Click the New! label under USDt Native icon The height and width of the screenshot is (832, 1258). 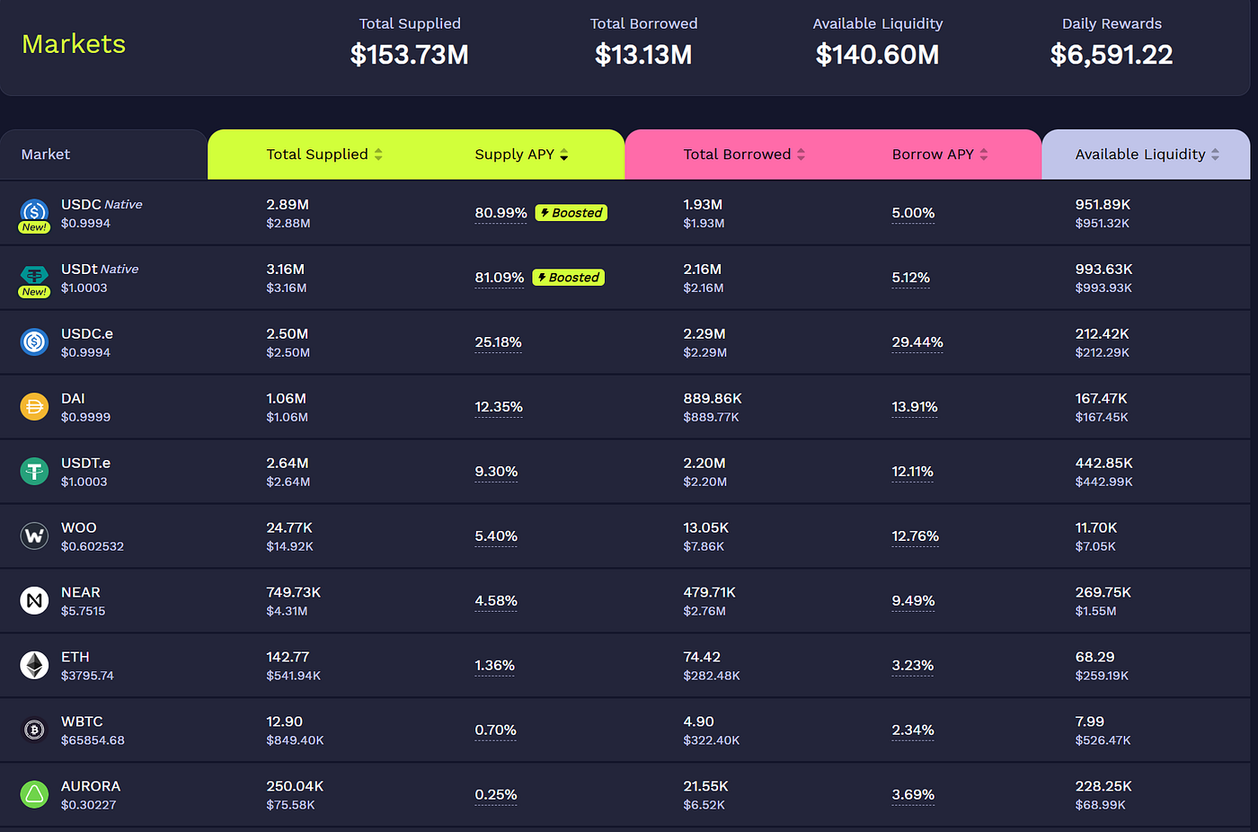(34, 292)
